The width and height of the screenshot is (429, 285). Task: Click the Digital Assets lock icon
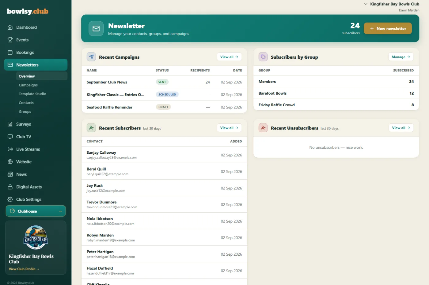point(10,187)
